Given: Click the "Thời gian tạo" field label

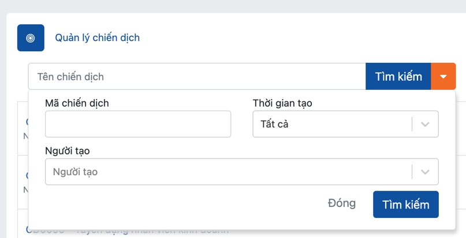Looking at the screenshot, I should click(282, 103).
